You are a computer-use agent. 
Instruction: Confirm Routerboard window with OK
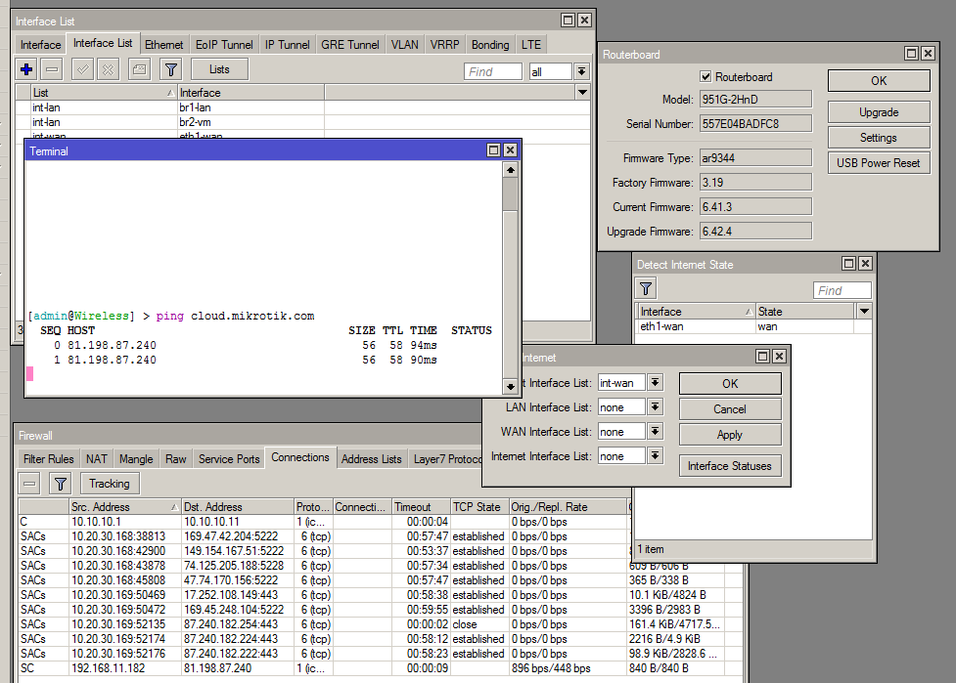coord(879,80)
